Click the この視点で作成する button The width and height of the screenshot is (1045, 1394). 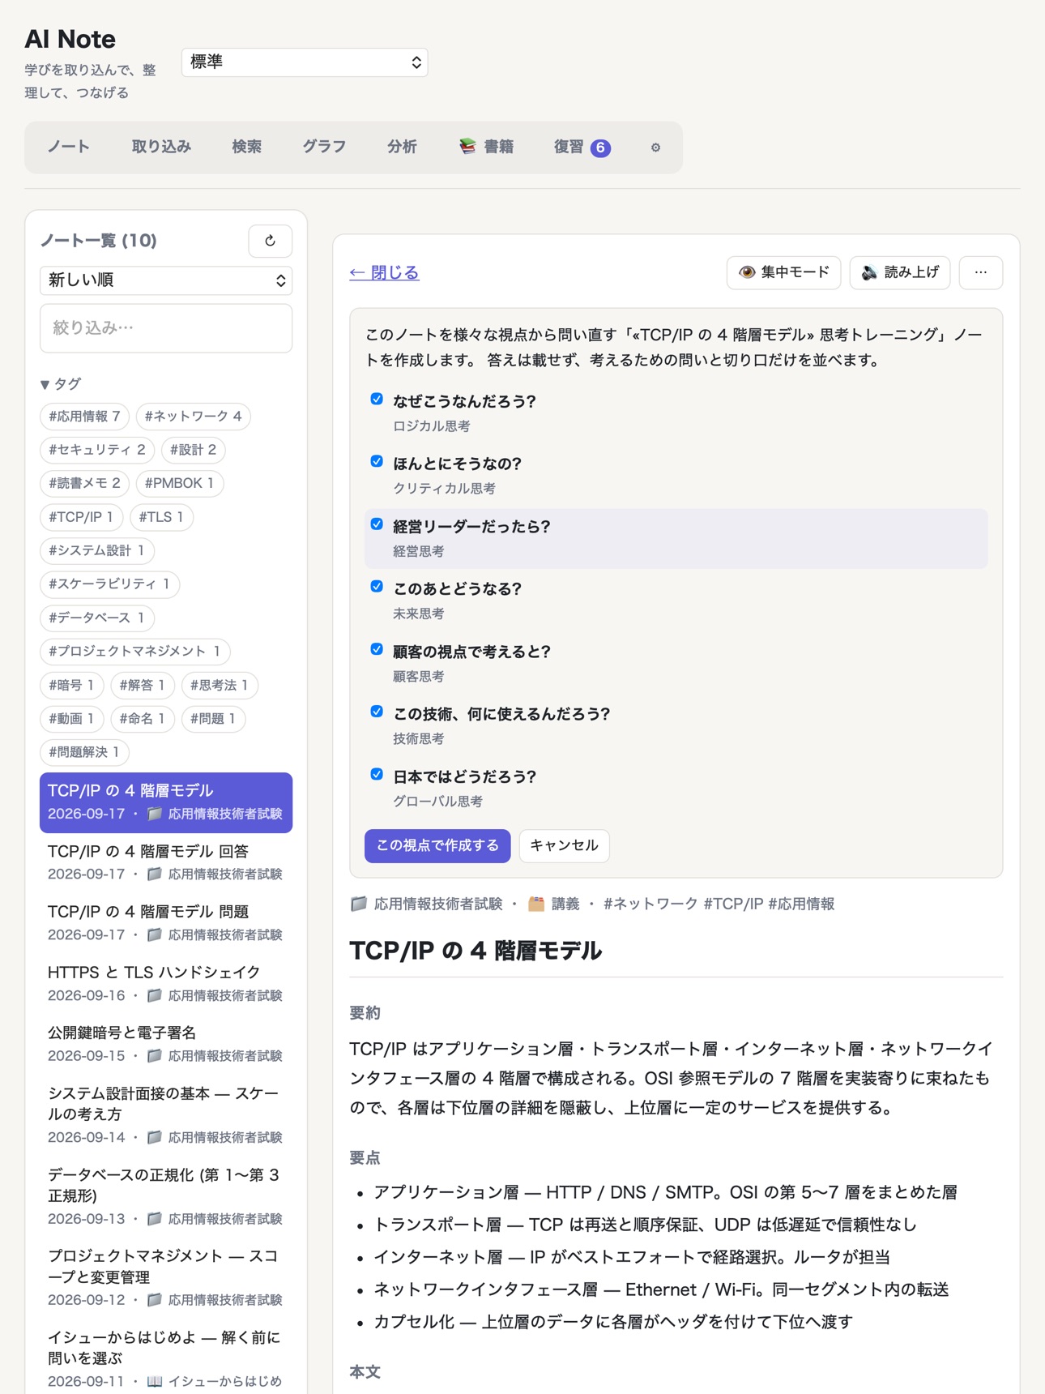437,846
